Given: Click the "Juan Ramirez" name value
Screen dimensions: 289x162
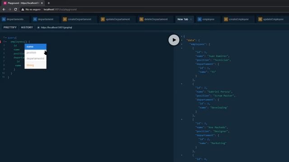Looking at the screenshot, I should (218, 56).
